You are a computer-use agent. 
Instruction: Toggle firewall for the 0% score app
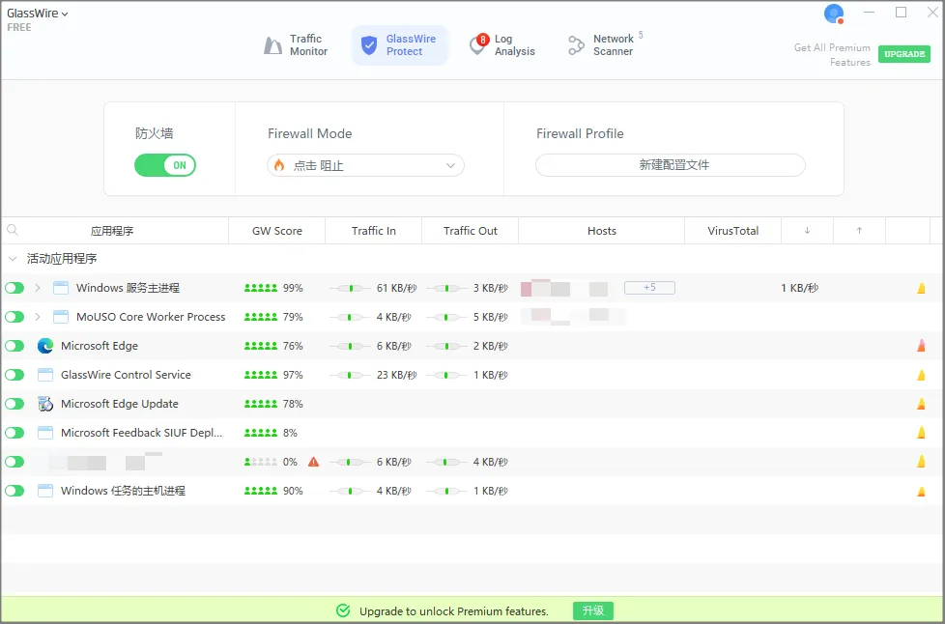click(x=14, y=462)
